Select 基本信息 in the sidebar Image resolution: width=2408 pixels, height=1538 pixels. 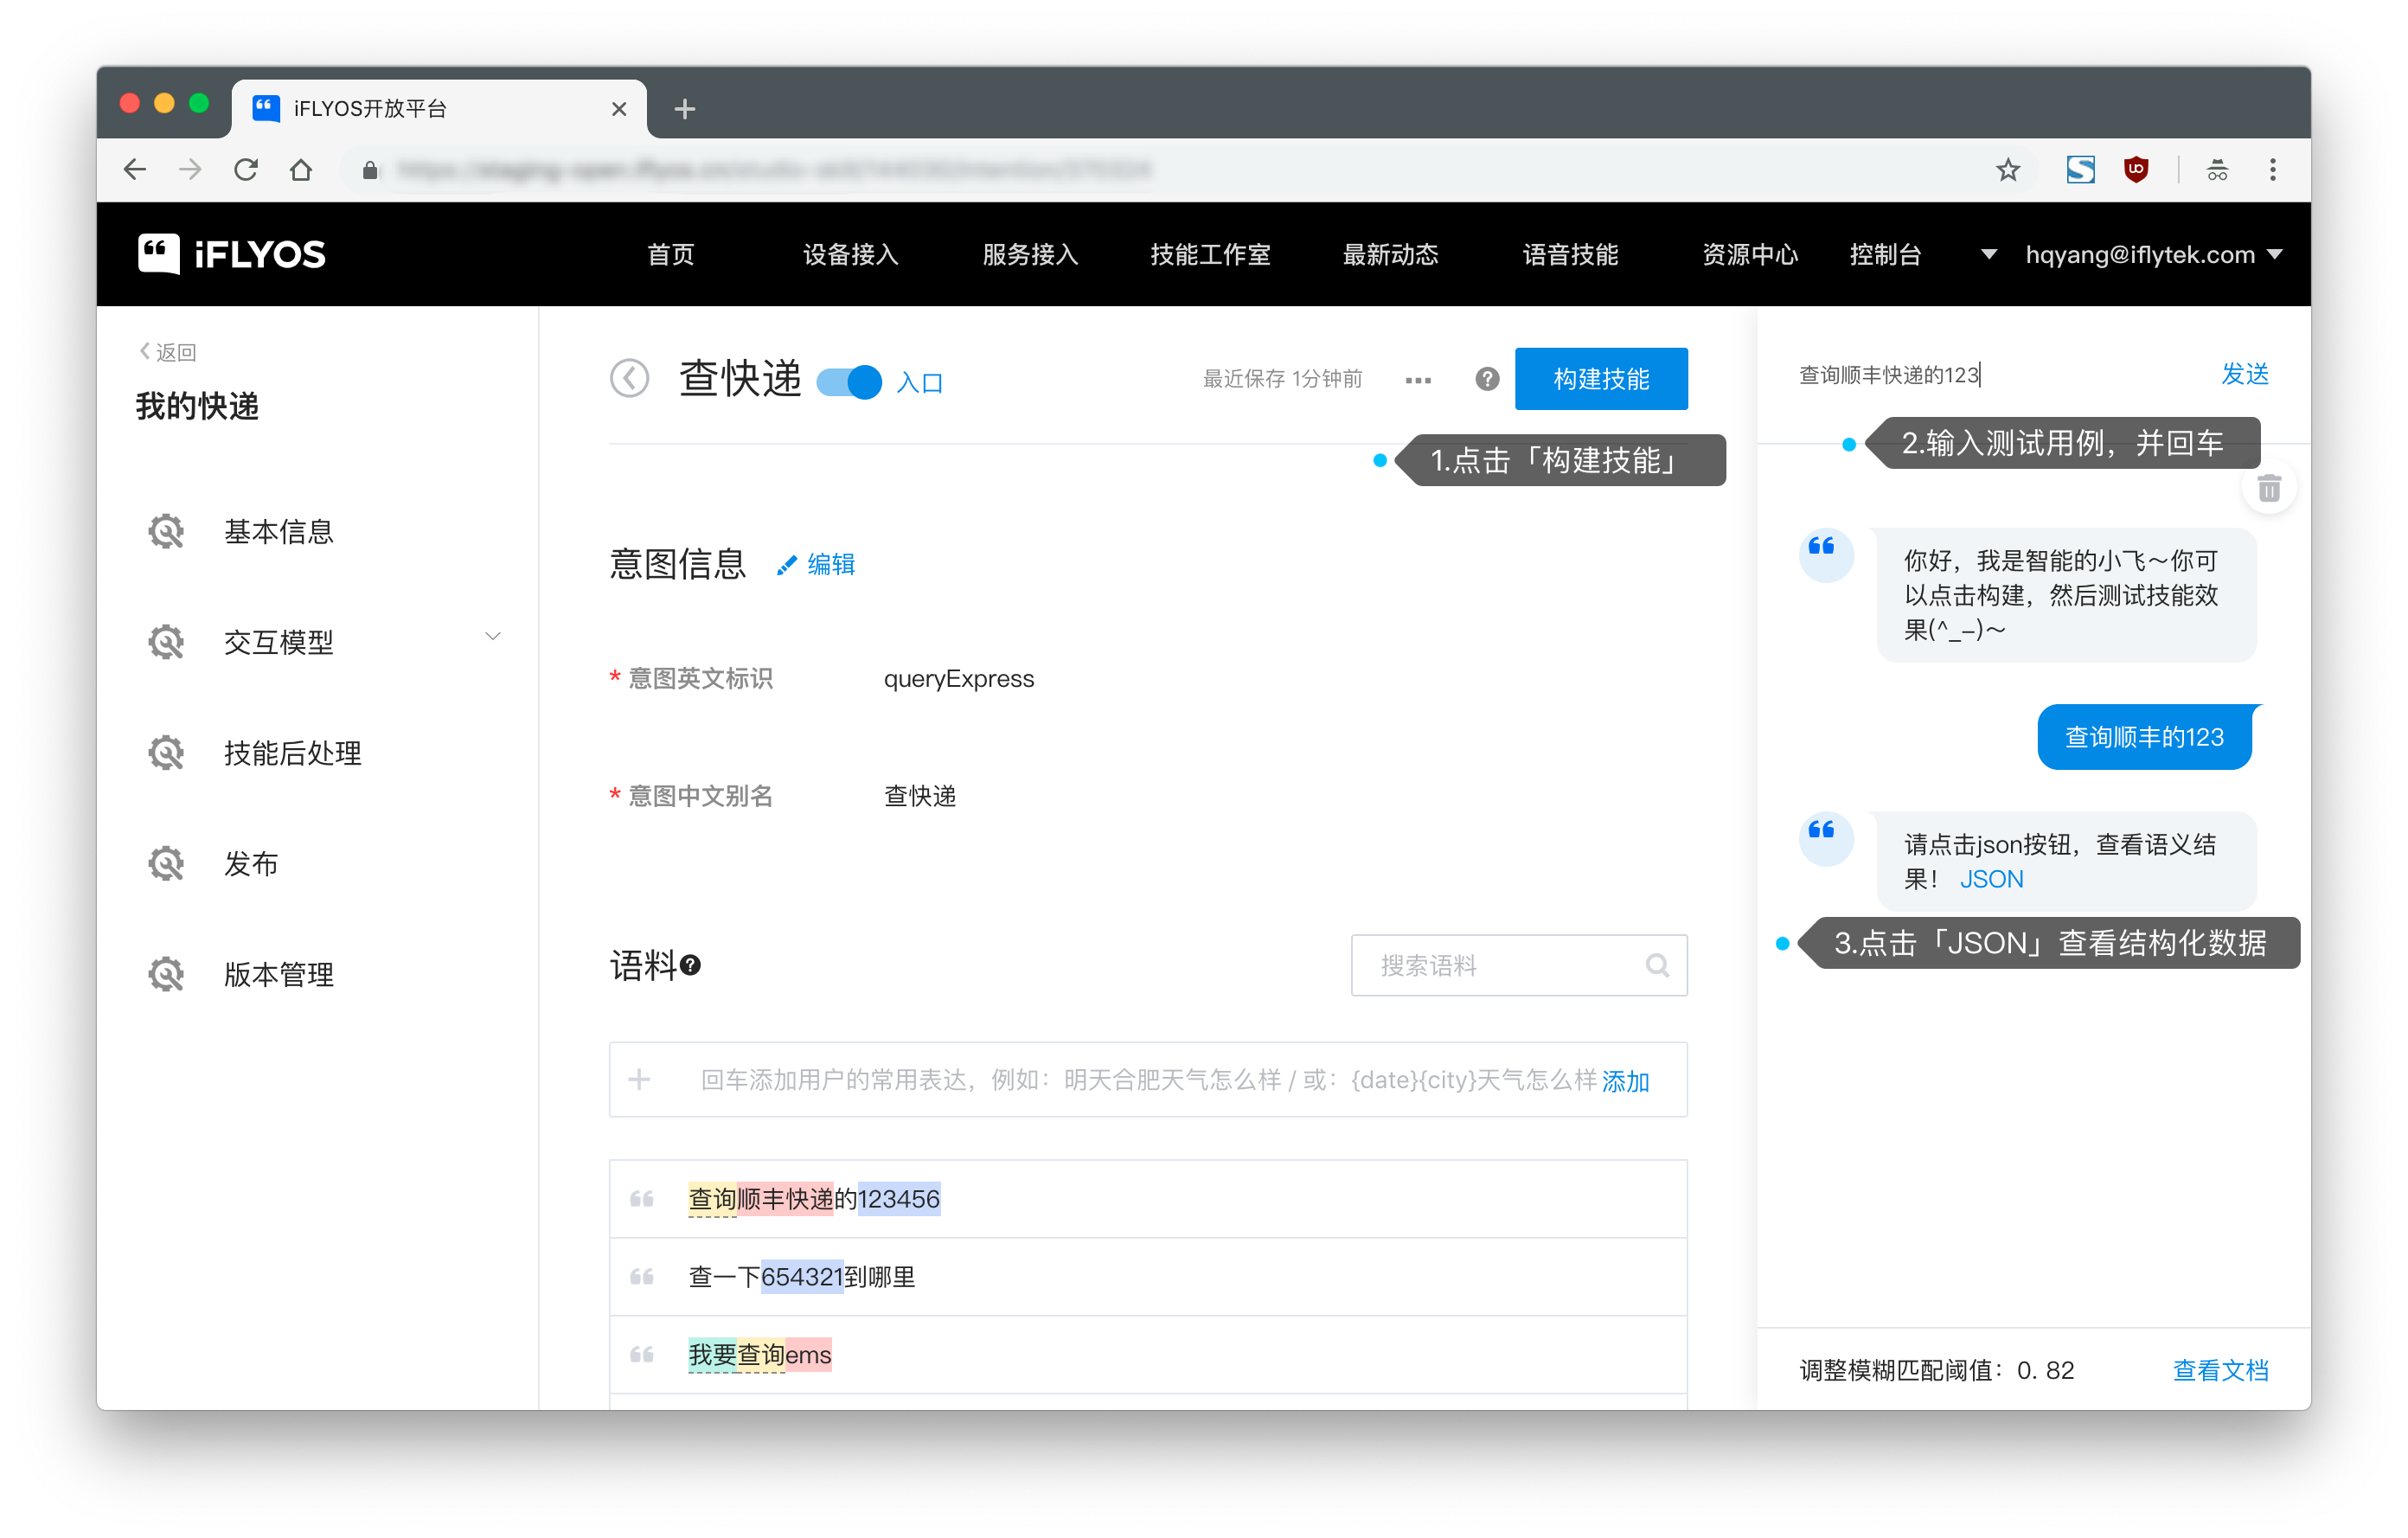click(x=278, y=531)
